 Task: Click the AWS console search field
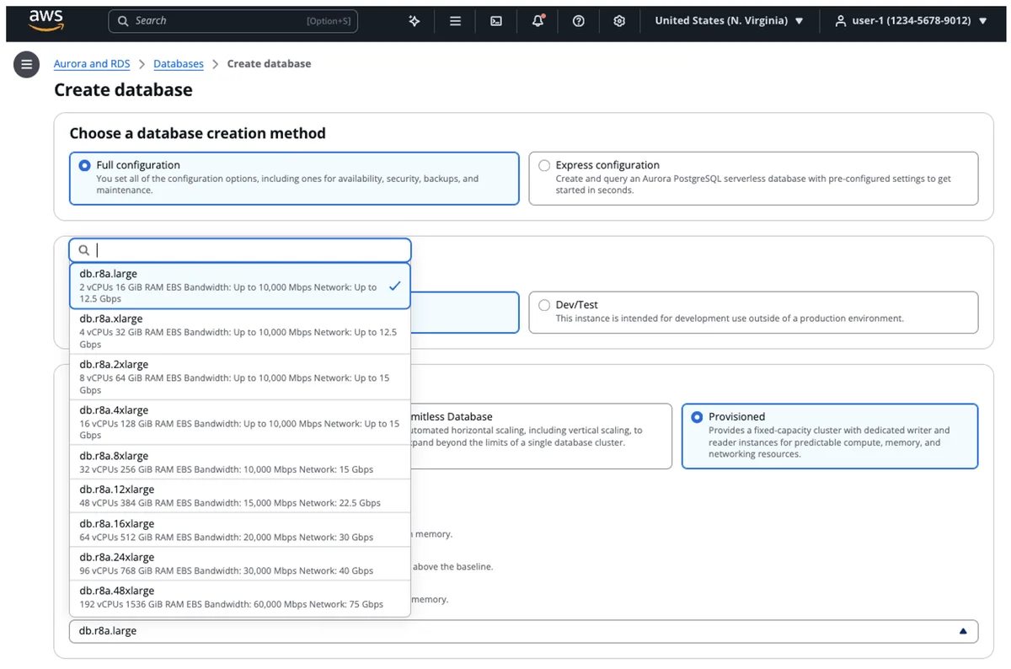pyautogui.click(x=233, y=21)
